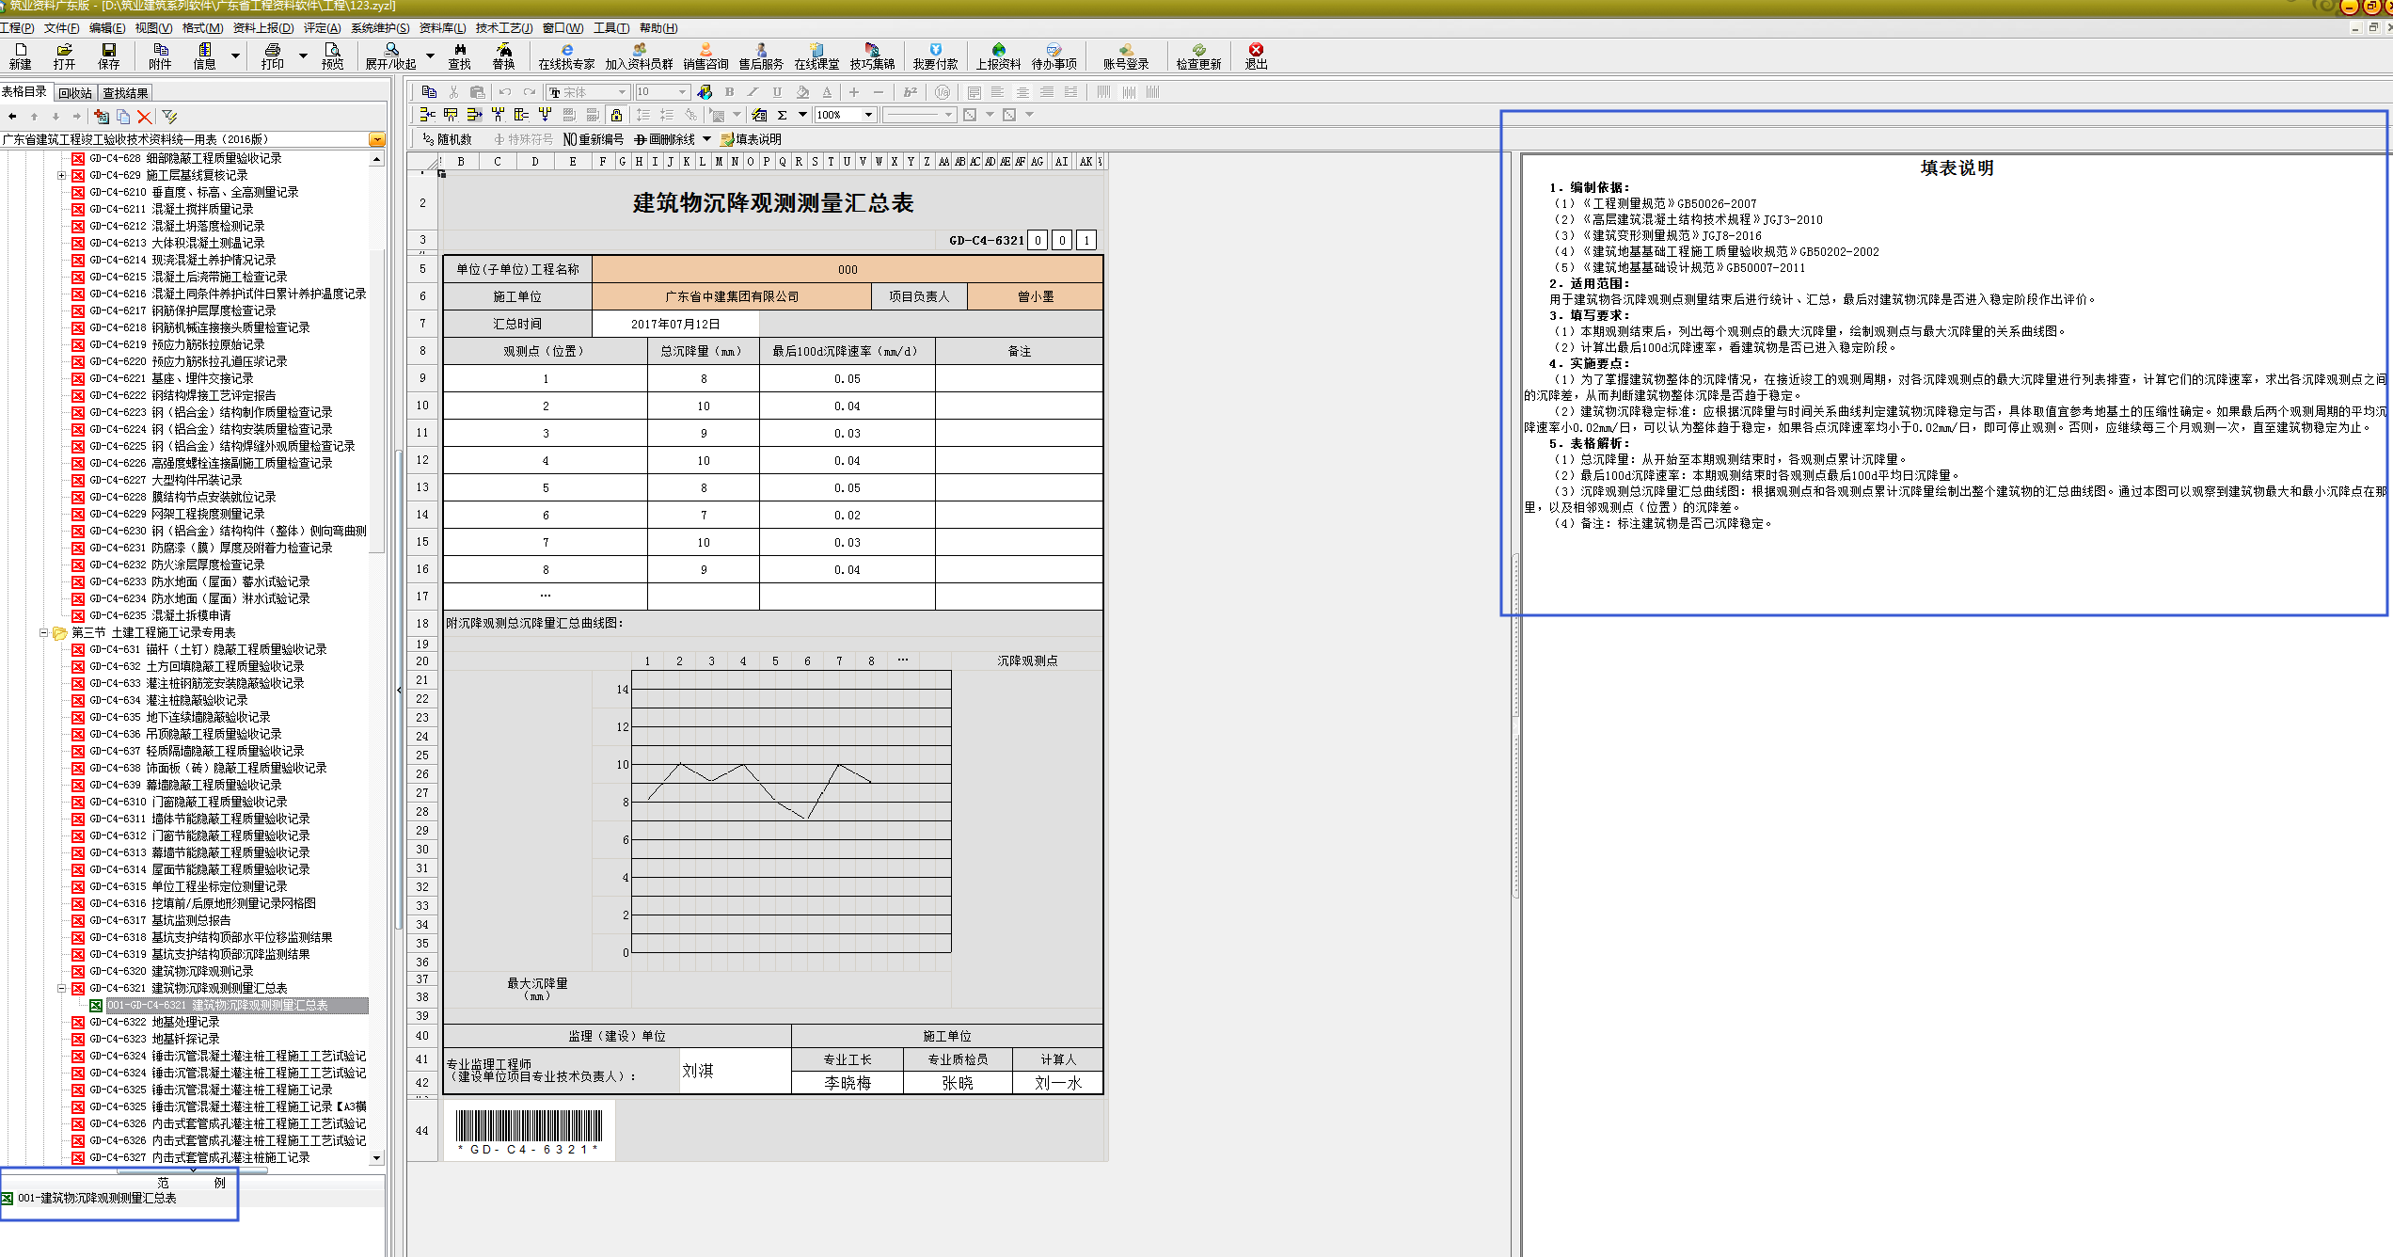This screenshot has height=1257, width=2393.
Task: Click the tree horizontal scrollbar thumb
Action: [192, 1171]
